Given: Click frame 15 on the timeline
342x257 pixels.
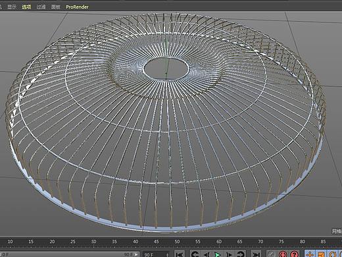Looking at the screenshot, I should click(31, 242).
